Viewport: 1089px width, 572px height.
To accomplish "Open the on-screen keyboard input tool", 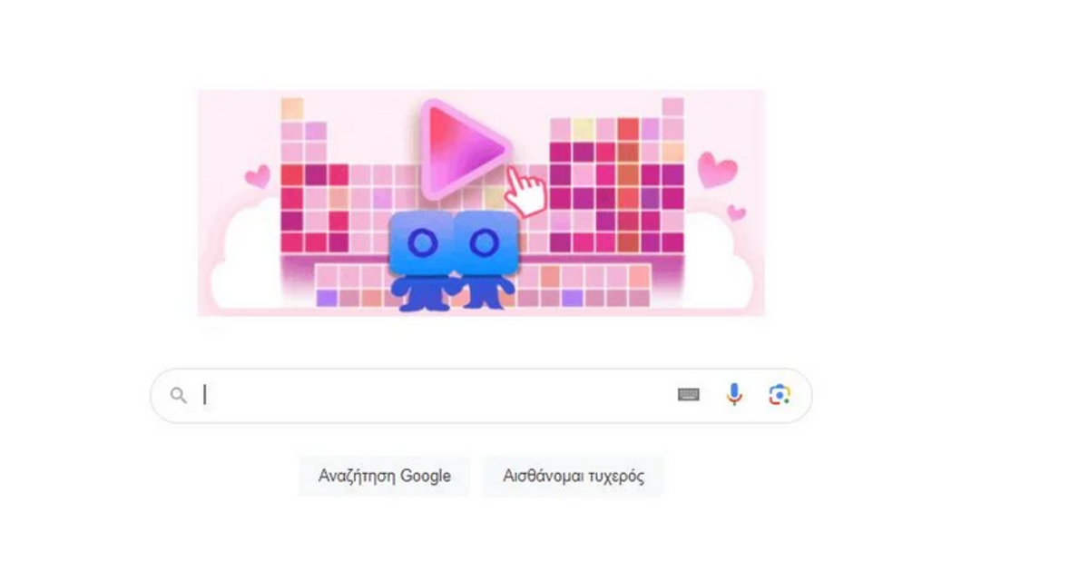I will coord(689,395).
